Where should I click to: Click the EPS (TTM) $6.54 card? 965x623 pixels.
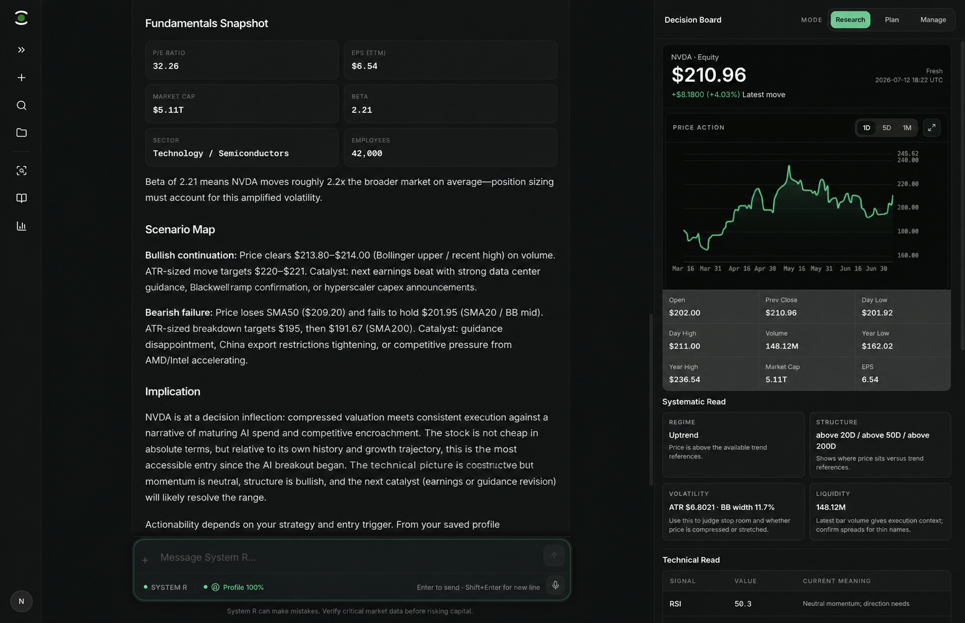click(450, 60)
